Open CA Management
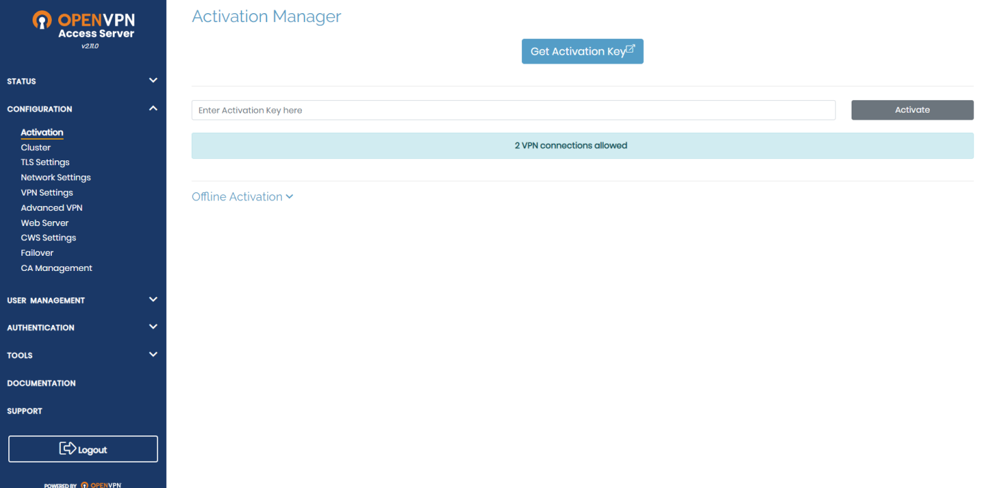Image resolution: width=999 pixels, height=488 pixels. tap(57, 268)
